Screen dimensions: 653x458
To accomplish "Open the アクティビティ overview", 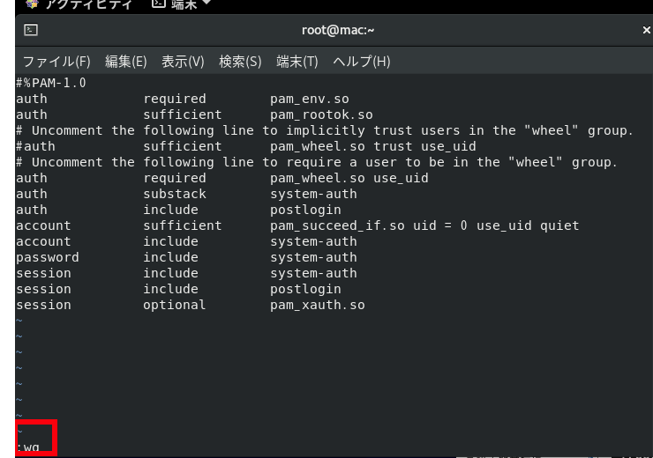I will pos(78,4).
